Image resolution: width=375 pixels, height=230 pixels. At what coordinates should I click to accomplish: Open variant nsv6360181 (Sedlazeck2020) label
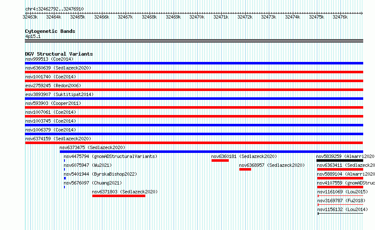click(244, 156)
